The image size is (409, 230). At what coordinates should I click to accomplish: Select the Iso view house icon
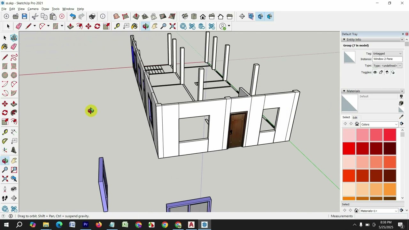tap(185, 16)
